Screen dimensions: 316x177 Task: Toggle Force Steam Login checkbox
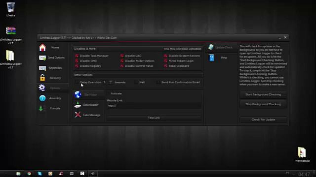(x=165, y=61)
